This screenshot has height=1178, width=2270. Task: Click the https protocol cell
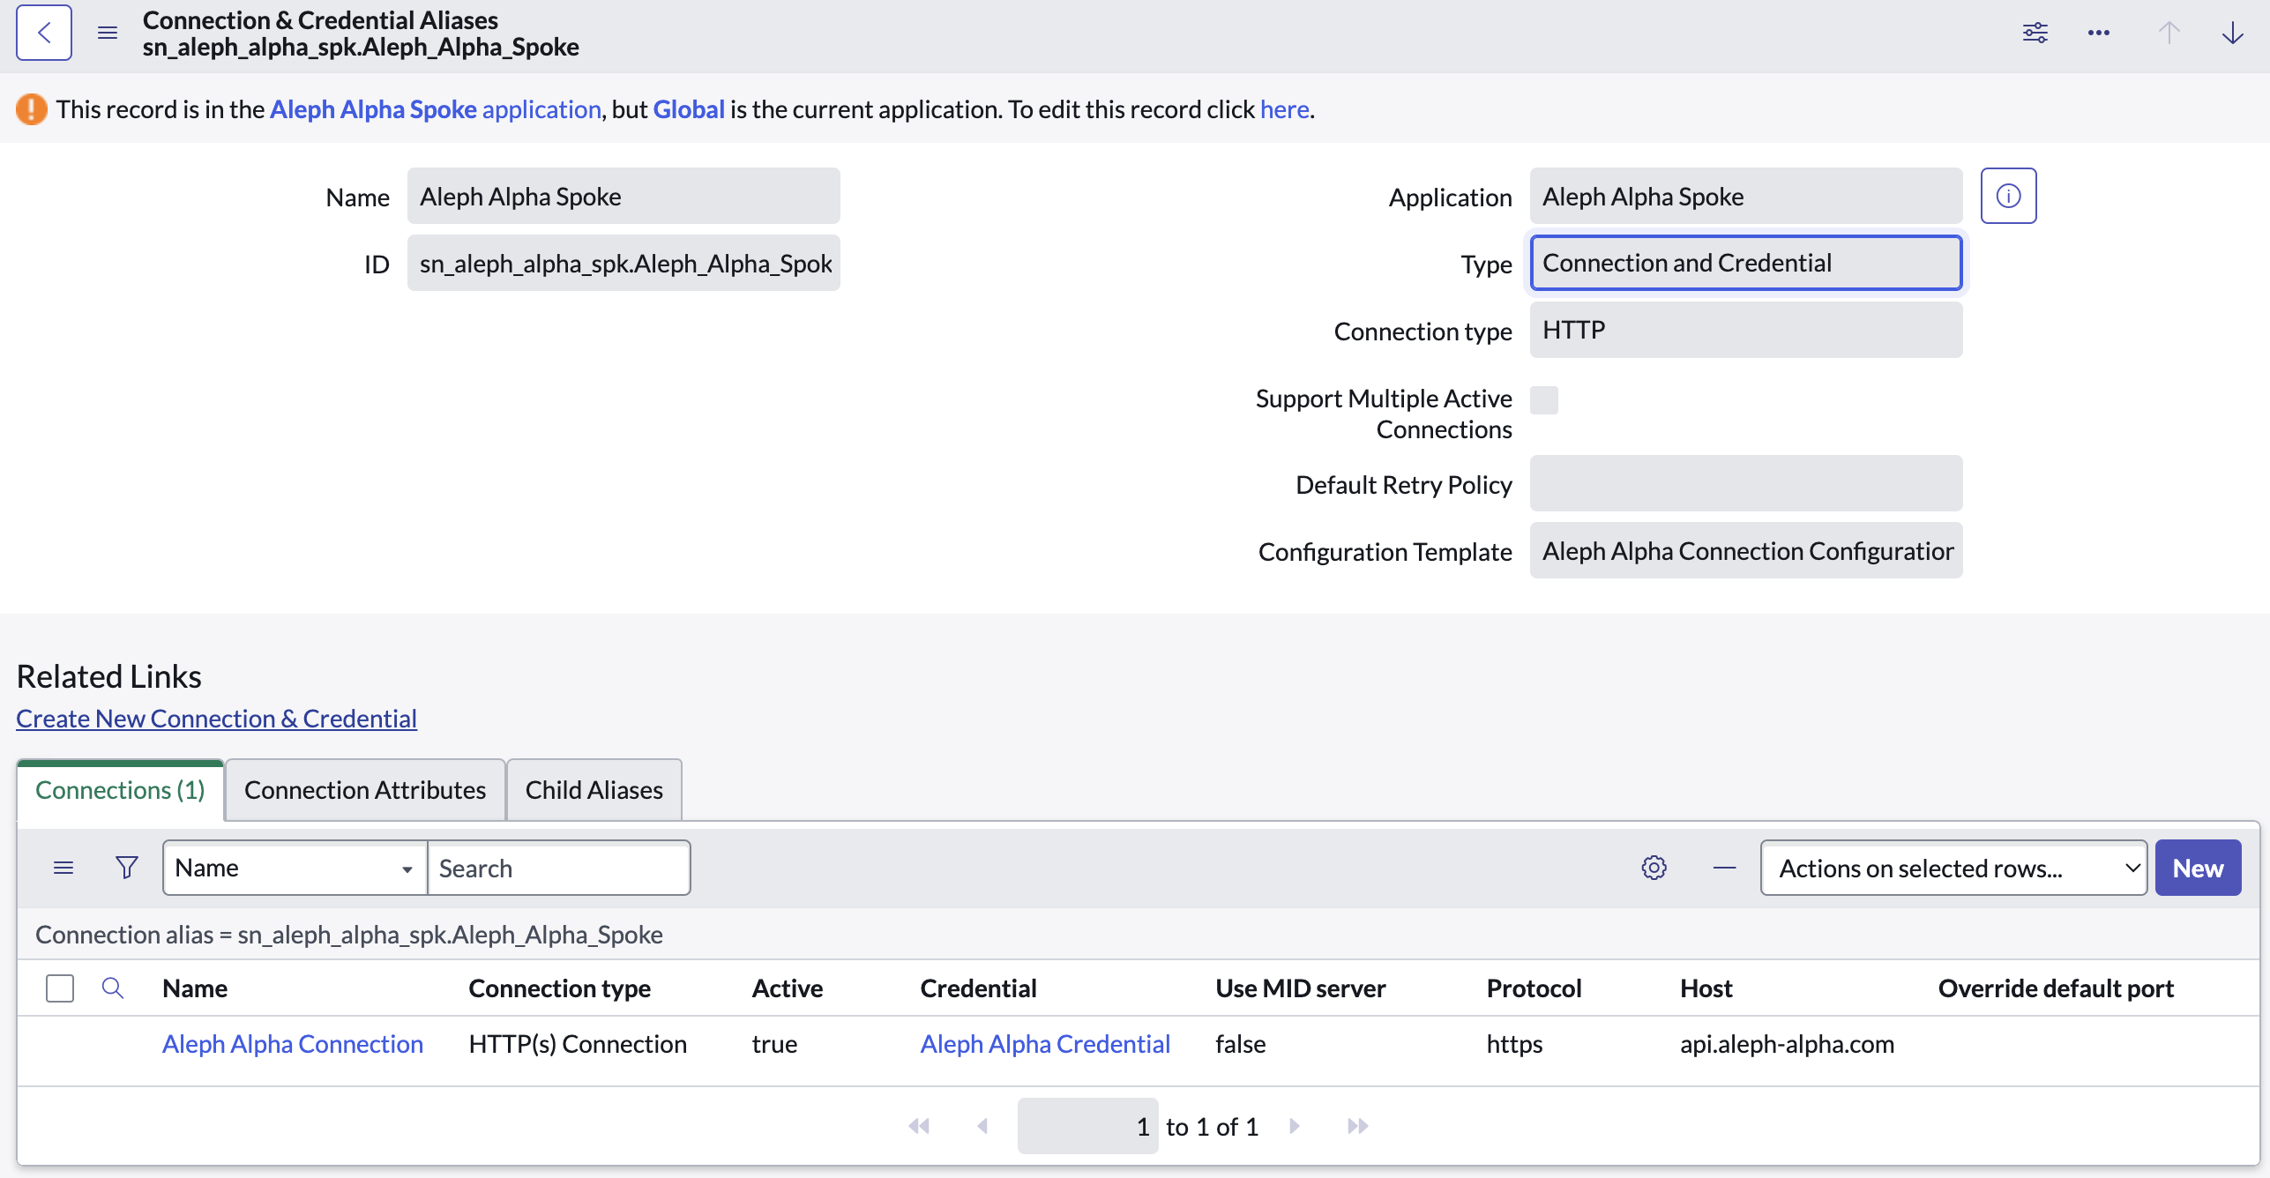1515,1044
